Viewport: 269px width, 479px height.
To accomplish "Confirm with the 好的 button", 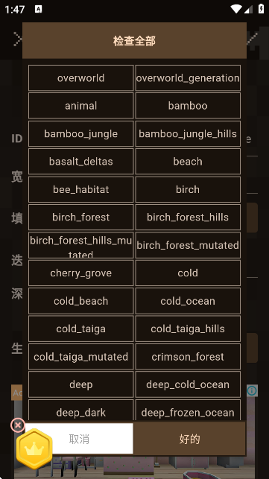I will point(189,439).
